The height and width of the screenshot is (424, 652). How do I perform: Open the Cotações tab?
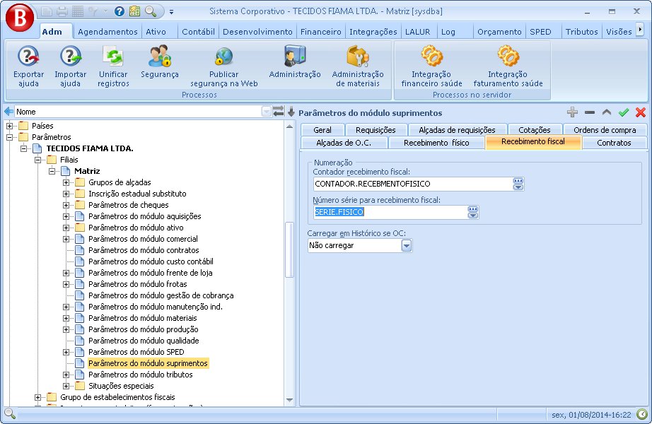[x=535, y=130]
